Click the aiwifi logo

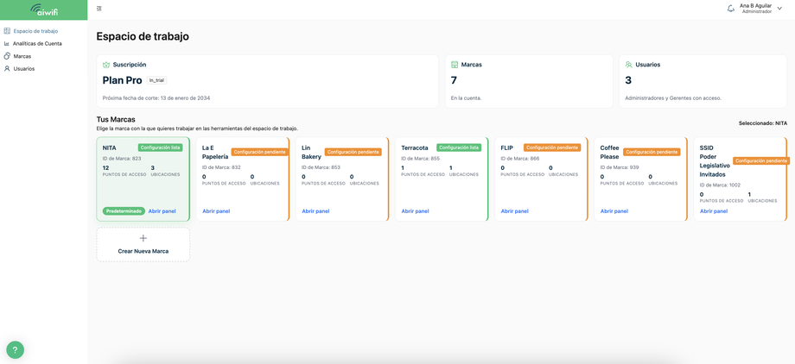[43, 9]
